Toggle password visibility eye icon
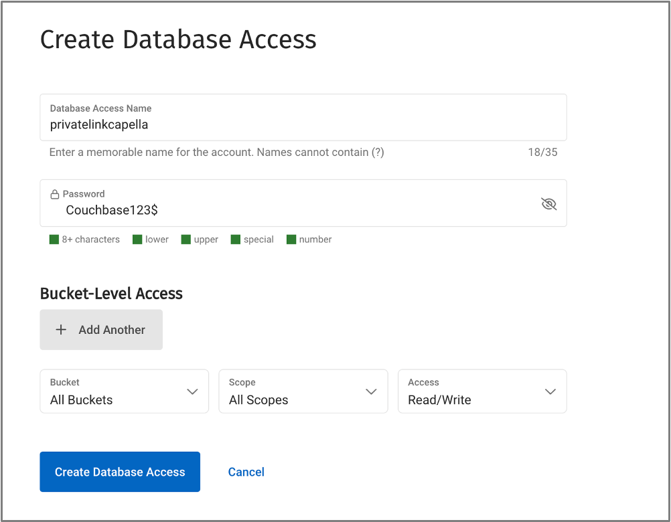 (x=548, y=204)
